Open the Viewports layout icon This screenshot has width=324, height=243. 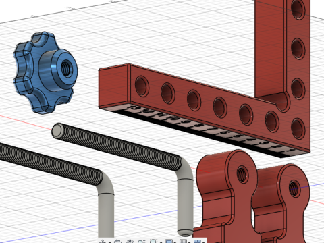[197, 242]
